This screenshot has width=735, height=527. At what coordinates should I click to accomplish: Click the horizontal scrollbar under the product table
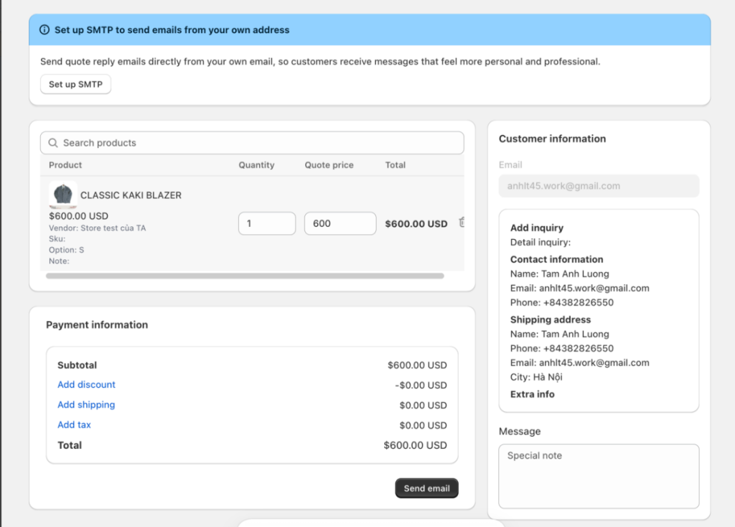click(245, 276)
